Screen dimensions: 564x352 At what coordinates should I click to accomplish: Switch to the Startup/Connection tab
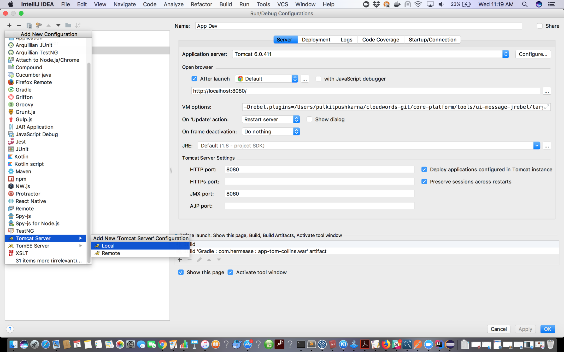(432, 40)
